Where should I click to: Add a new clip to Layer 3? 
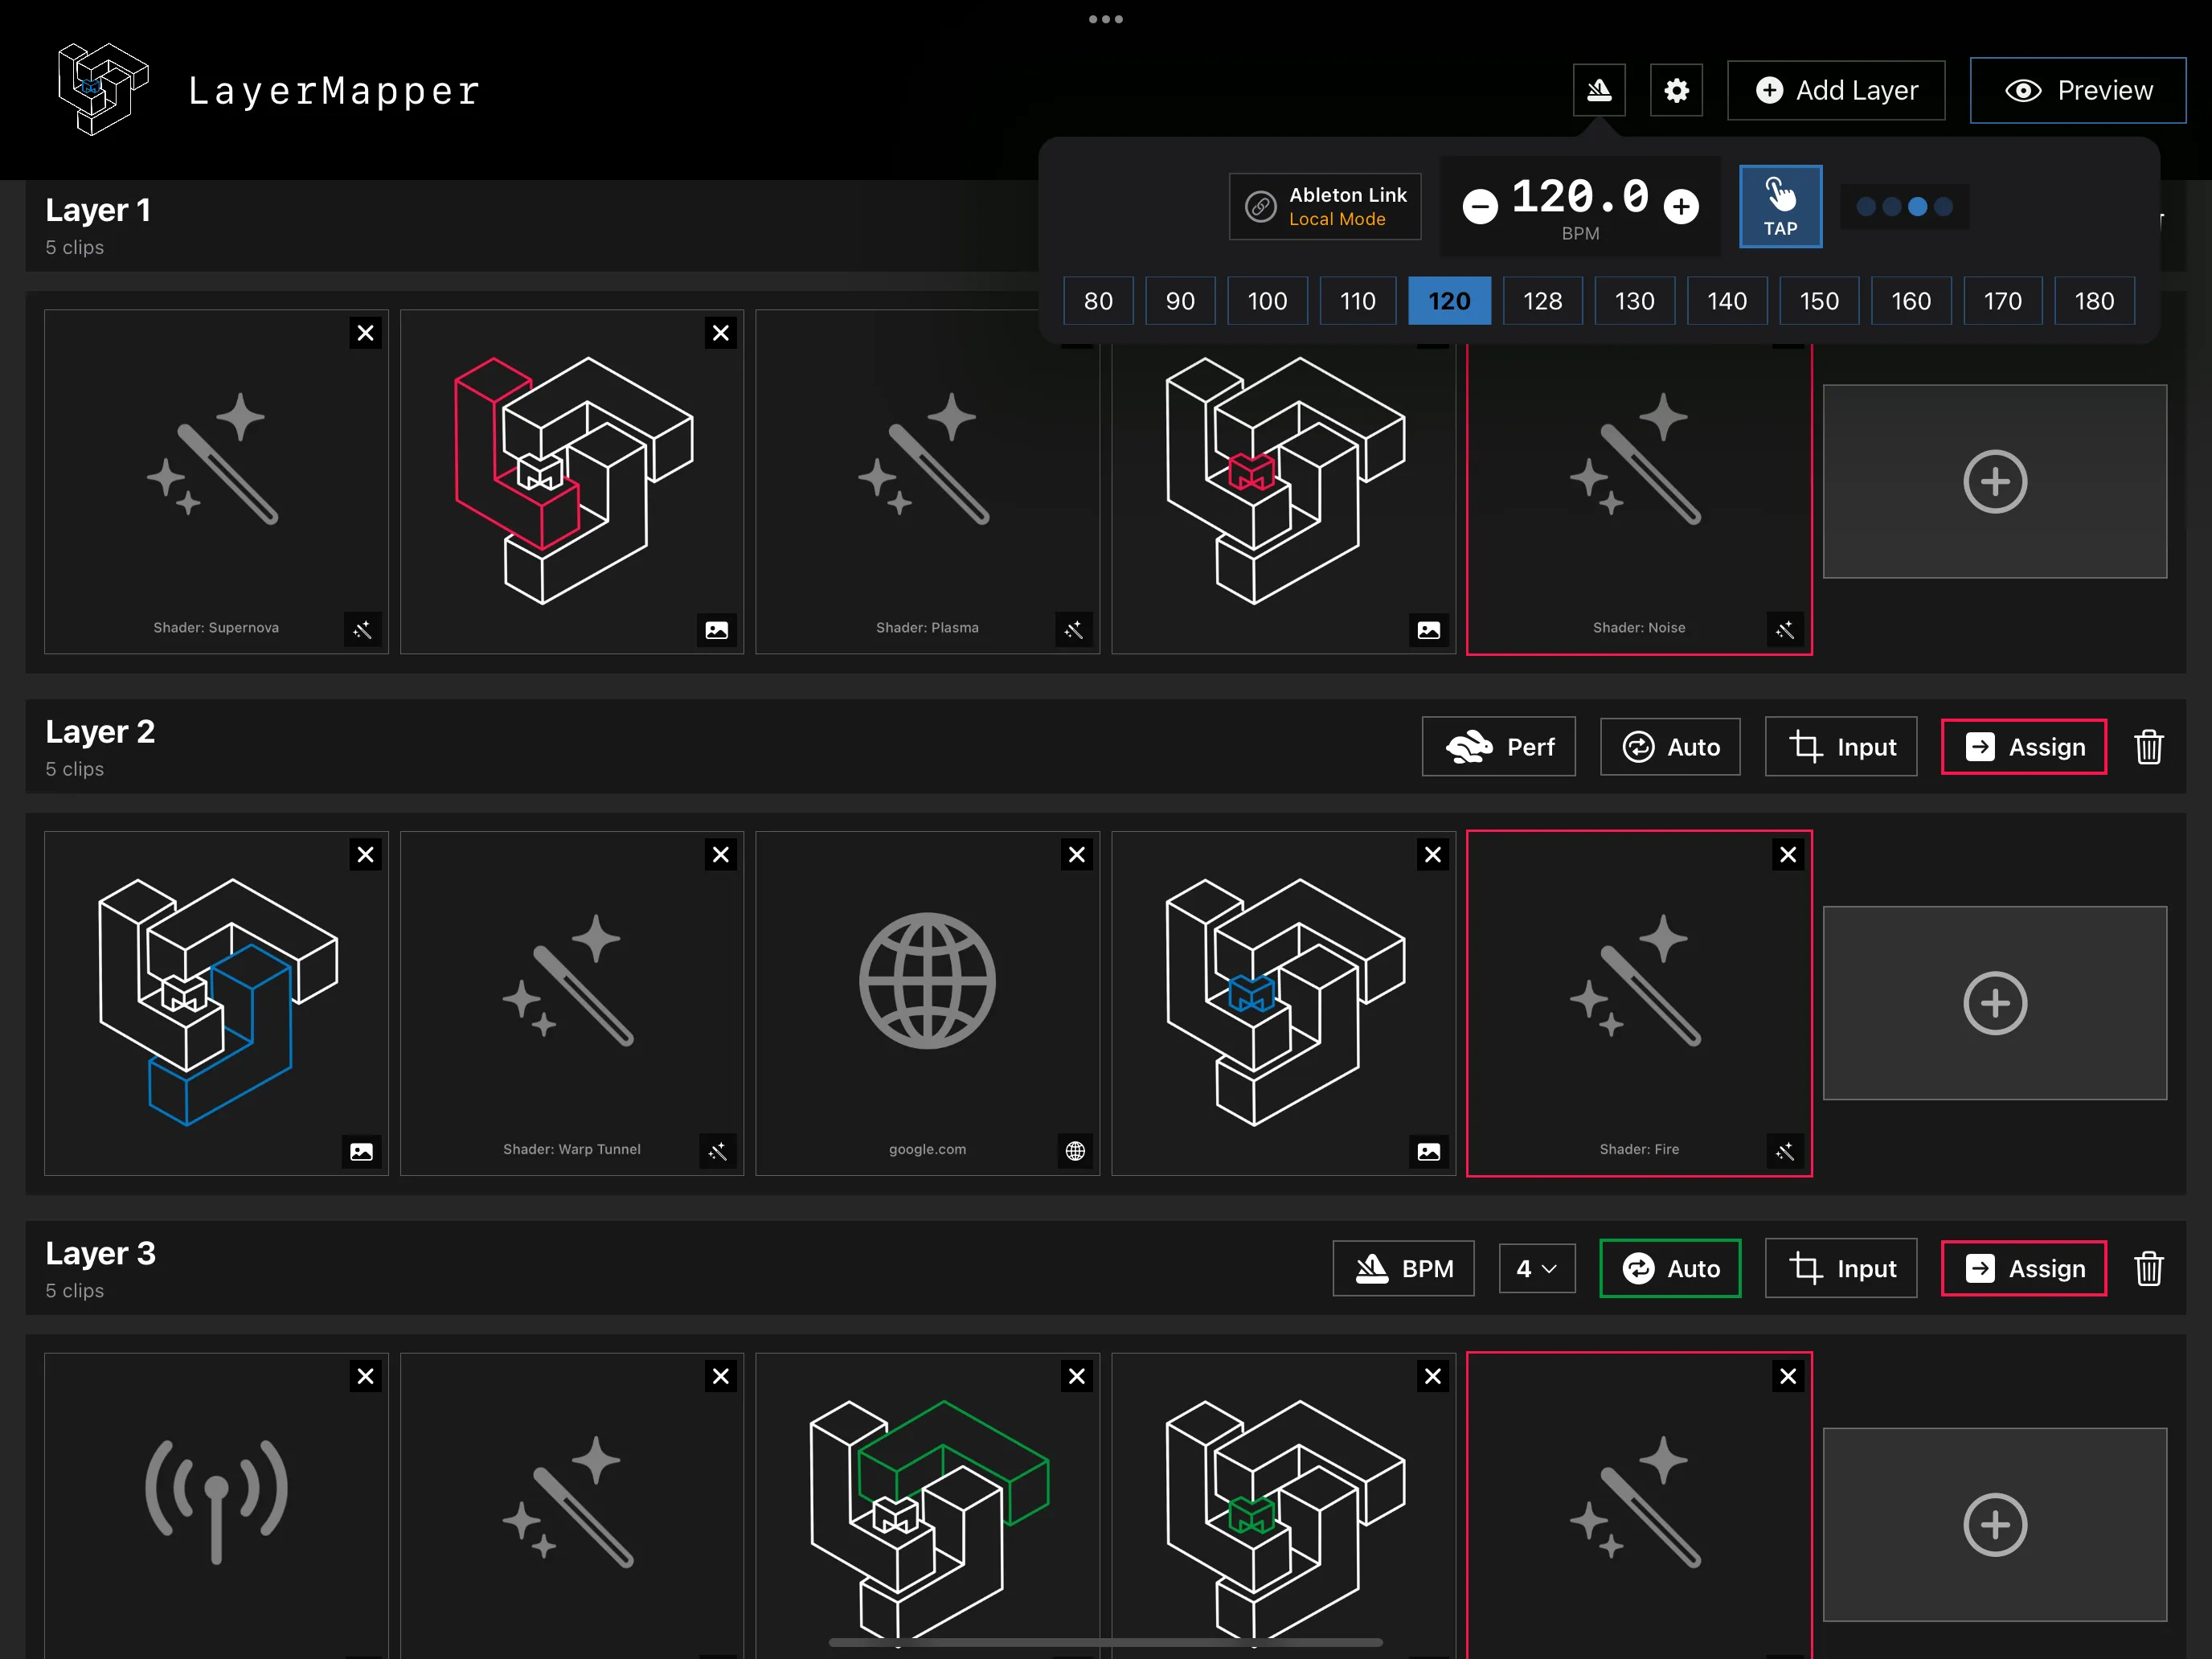tap(1994, 1525)
